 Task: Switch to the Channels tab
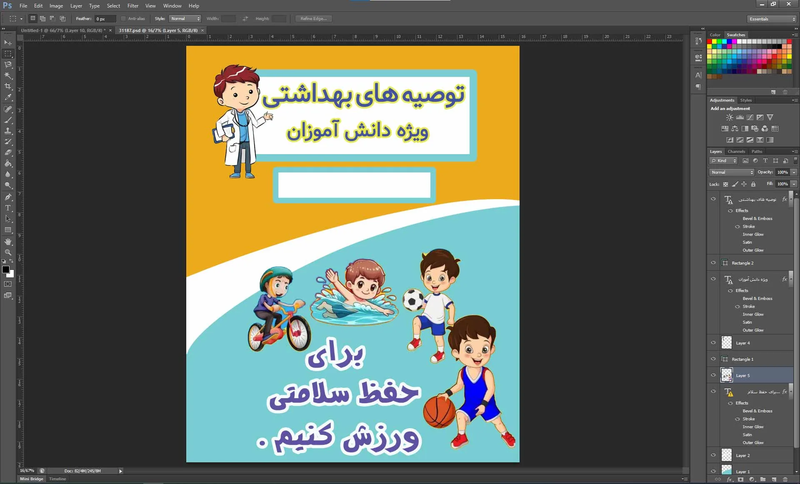pos(736,152)
